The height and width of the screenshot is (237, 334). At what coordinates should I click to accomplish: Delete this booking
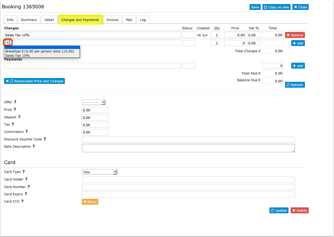pyautogui.click(x=300, y=210)
